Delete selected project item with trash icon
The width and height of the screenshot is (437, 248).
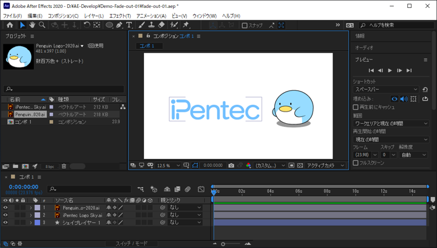(64, 166)
